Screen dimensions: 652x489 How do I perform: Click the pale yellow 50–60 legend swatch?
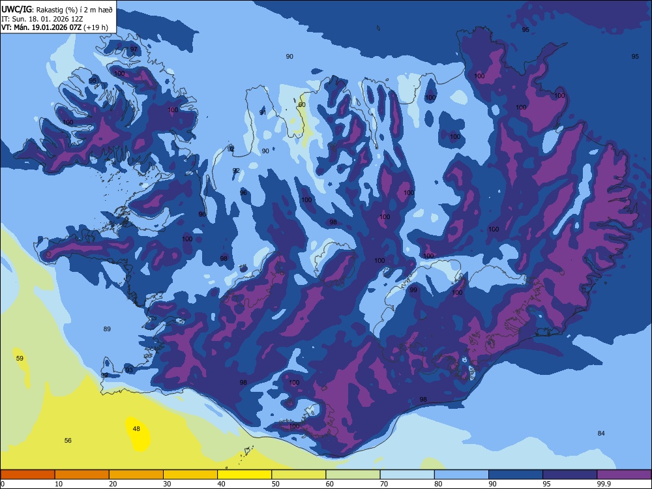(x=299, y=475)
